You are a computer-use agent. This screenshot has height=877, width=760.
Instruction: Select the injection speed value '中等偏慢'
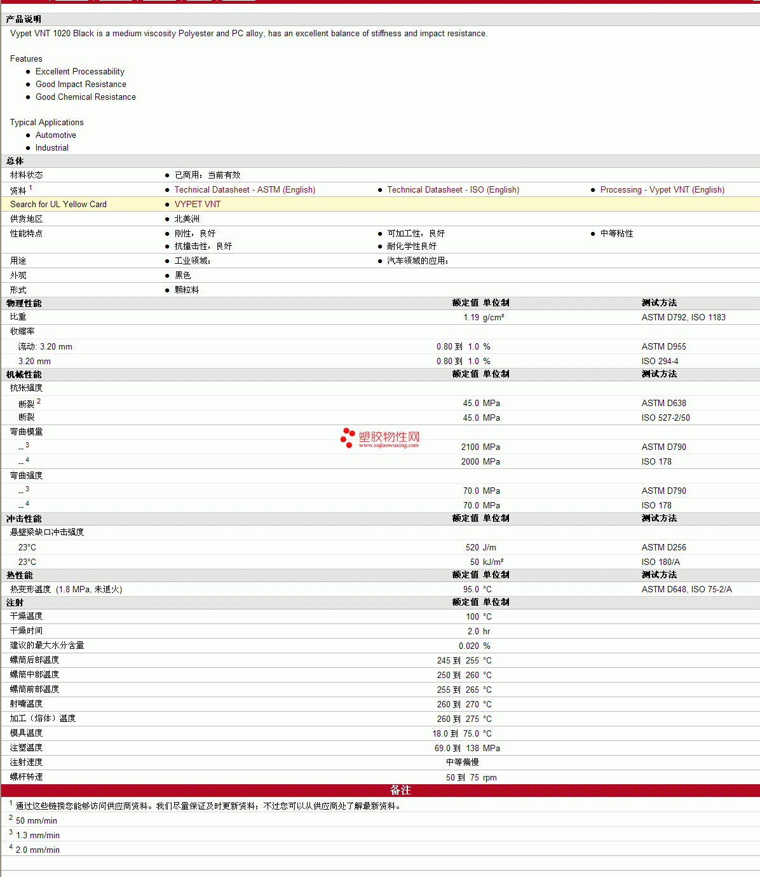point(463,762)
